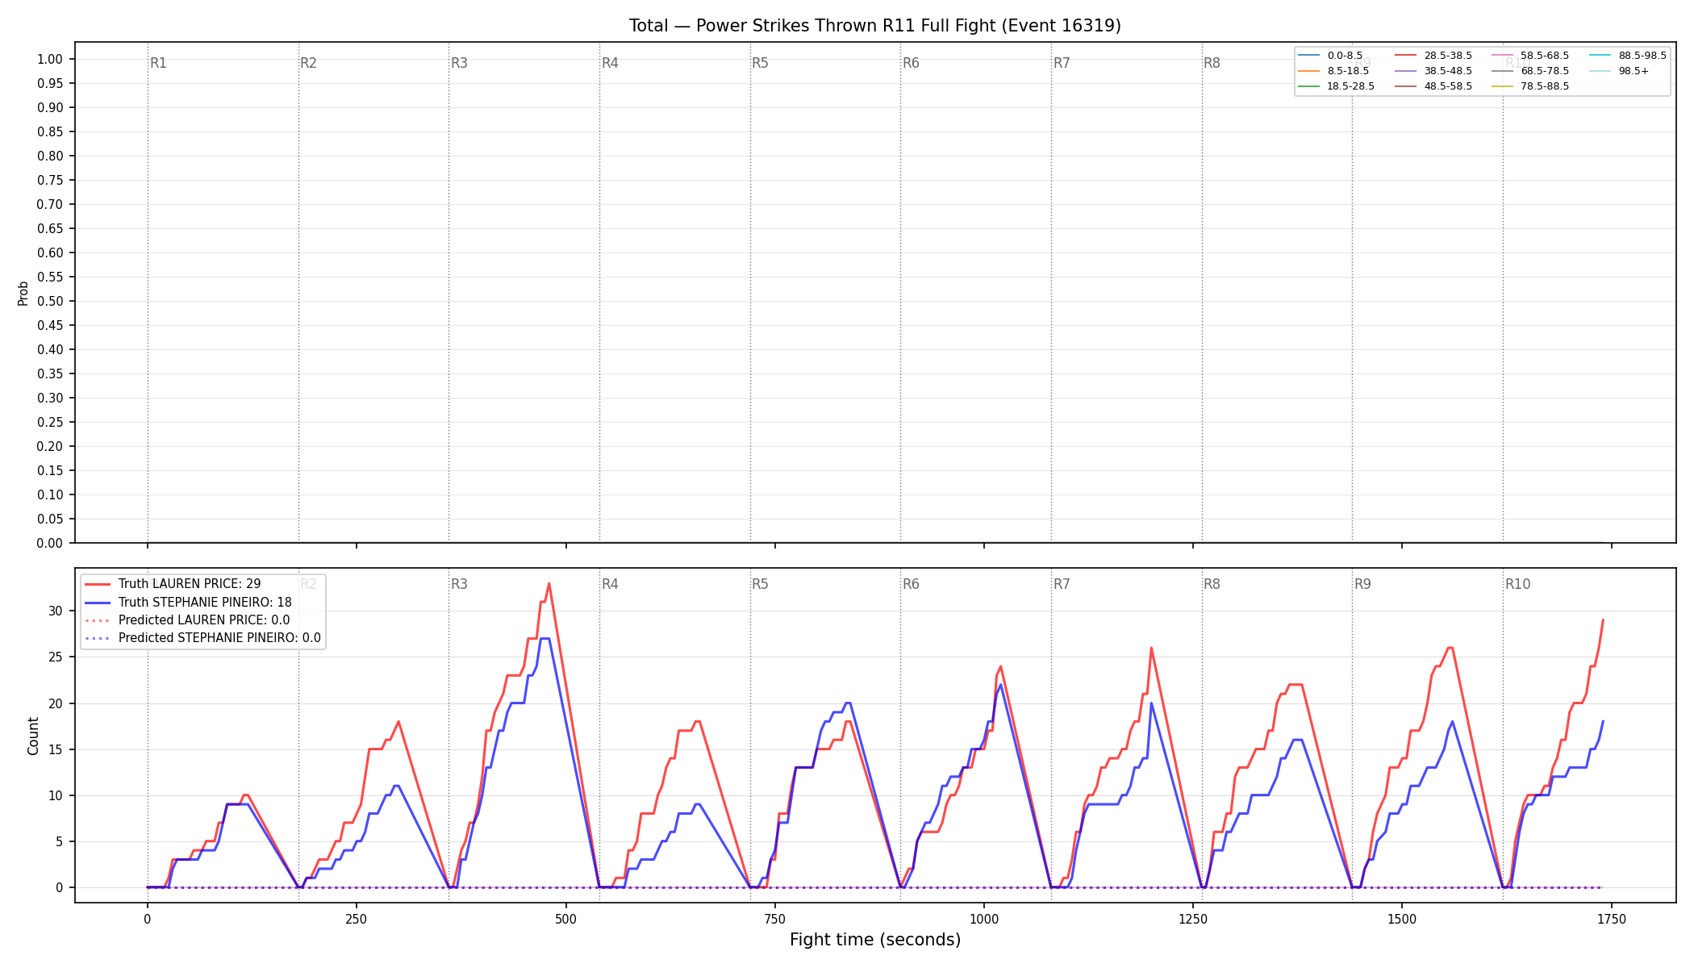Click the R1 round label in top chart
This screenshot has height=968, width=1694.
point(158,63)
